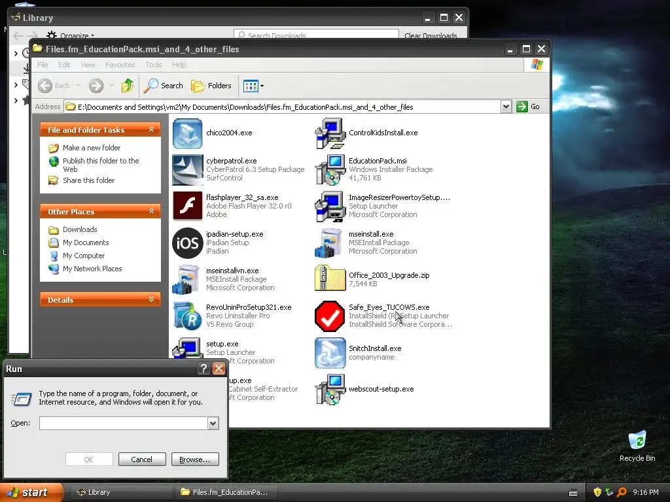The width and height of the screenshot is (670, 502).
Task: Click Clear Downloads in Library window
Action: coord(431,35)
